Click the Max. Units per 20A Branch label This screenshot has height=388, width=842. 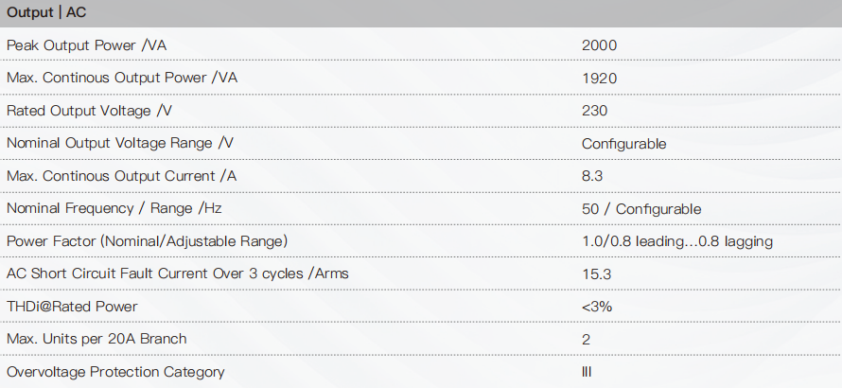tap(96, 339)
